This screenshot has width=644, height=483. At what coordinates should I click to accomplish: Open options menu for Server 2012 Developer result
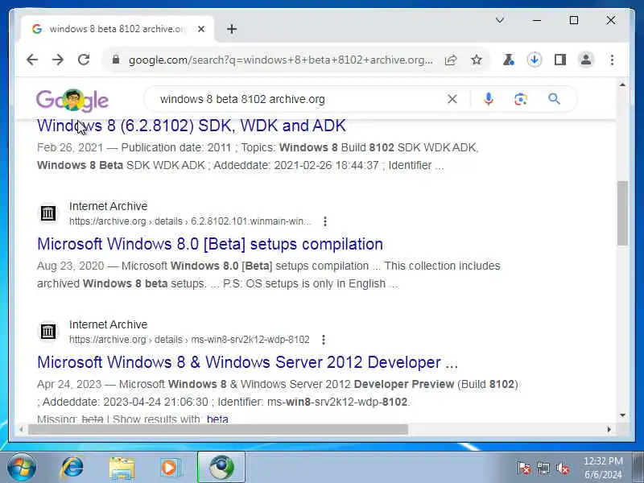point(324,340)
